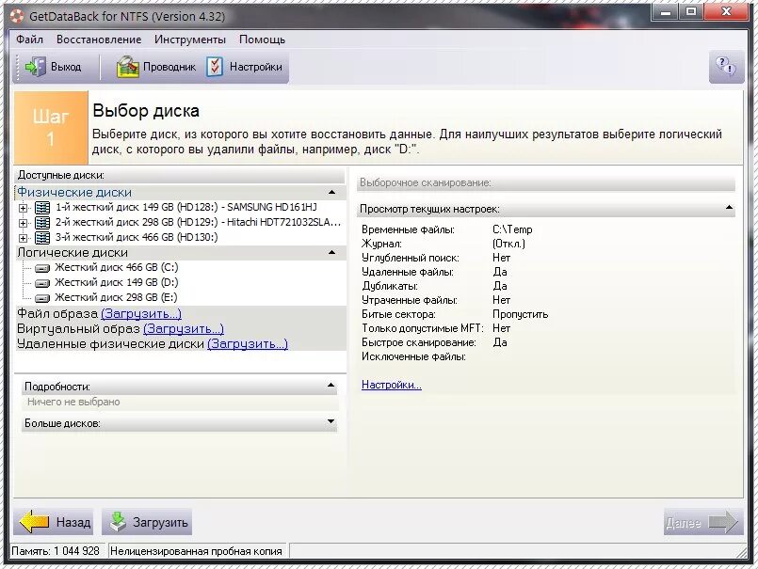The height and width of the screenshot is (569, 758).
Task: Open the Инструменты menu
Action: tap(190, 40)
